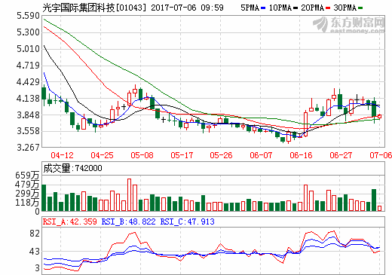This screenshot has width=392, height=275.
Task: Click the 5.300 price axis label
Action: 28,32
